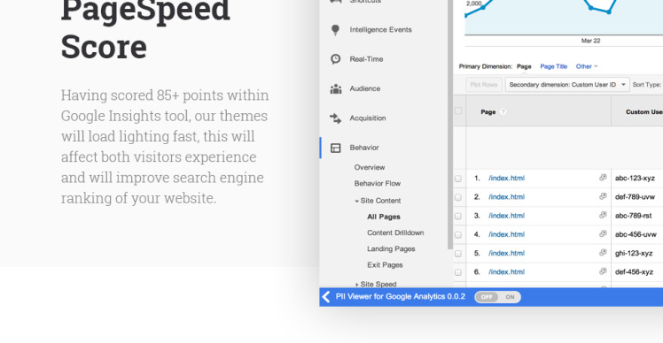
Task: Click the sidebar vertical scrollbar
Action: [450, 125]
